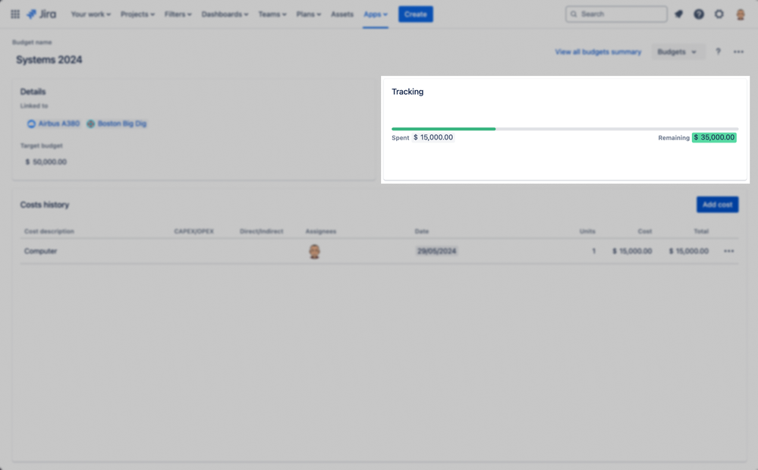Open more actions ellipsis next to Budgets
This screenshot has height=470, width=758.
[x=738, y=52]
